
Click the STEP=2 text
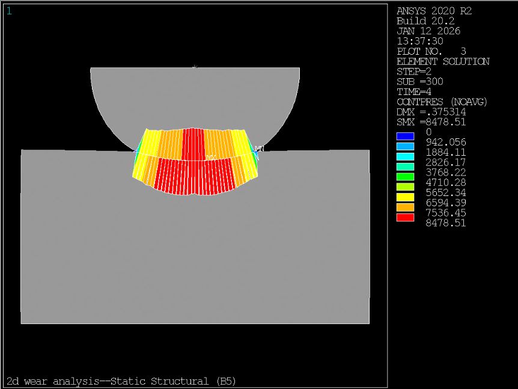coord(414,72)
